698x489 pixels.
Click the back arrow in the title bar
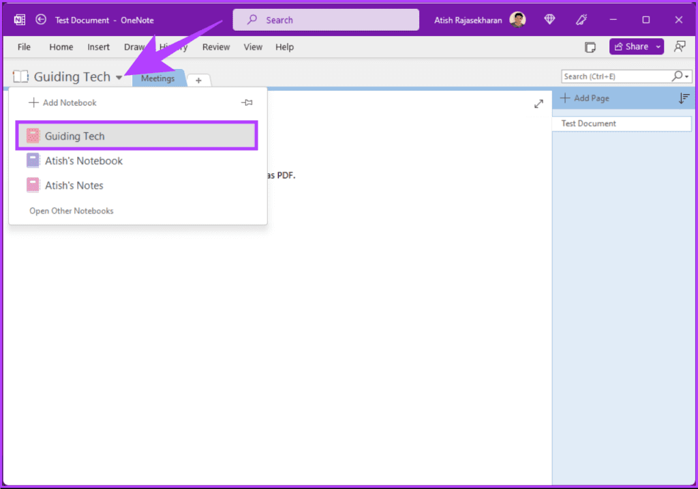point(41,20)
